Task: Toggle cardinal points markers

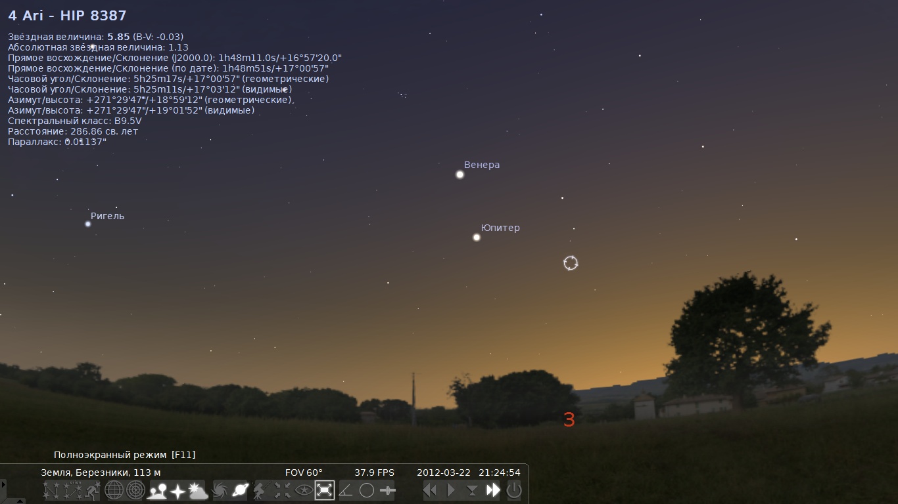Action: tap(177, 490)
